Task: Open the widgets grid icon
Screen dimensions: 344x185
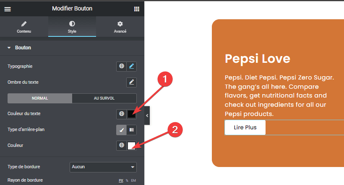Action: (137, 9)
